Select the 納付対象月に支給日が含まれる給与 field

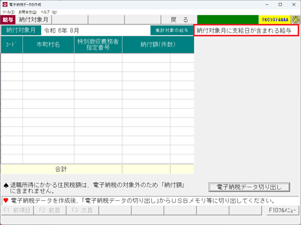point(246,31)
